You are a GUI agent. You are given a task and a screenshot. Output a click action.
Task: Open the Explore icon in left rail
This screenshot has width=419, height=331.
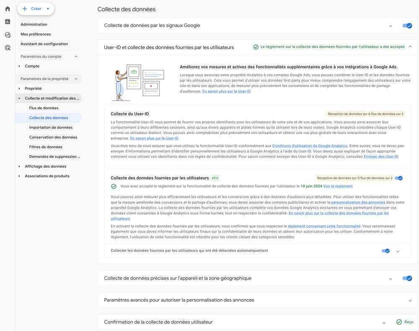click(x=8, y=35)
